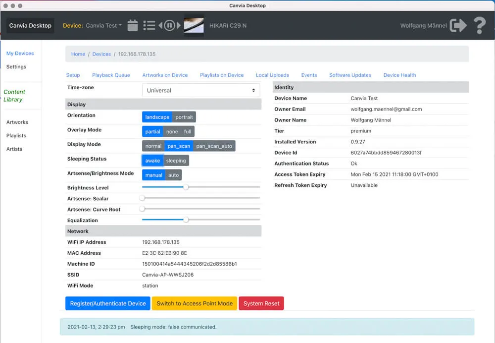Skip to next artwork arrow
Viewport: 495px width, 343px height.
[x=179, y=25]
